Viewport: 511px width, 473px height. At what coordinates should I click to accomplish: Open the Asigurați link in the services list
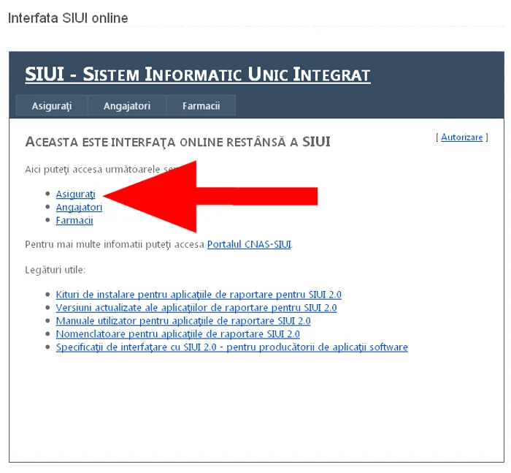76,194
